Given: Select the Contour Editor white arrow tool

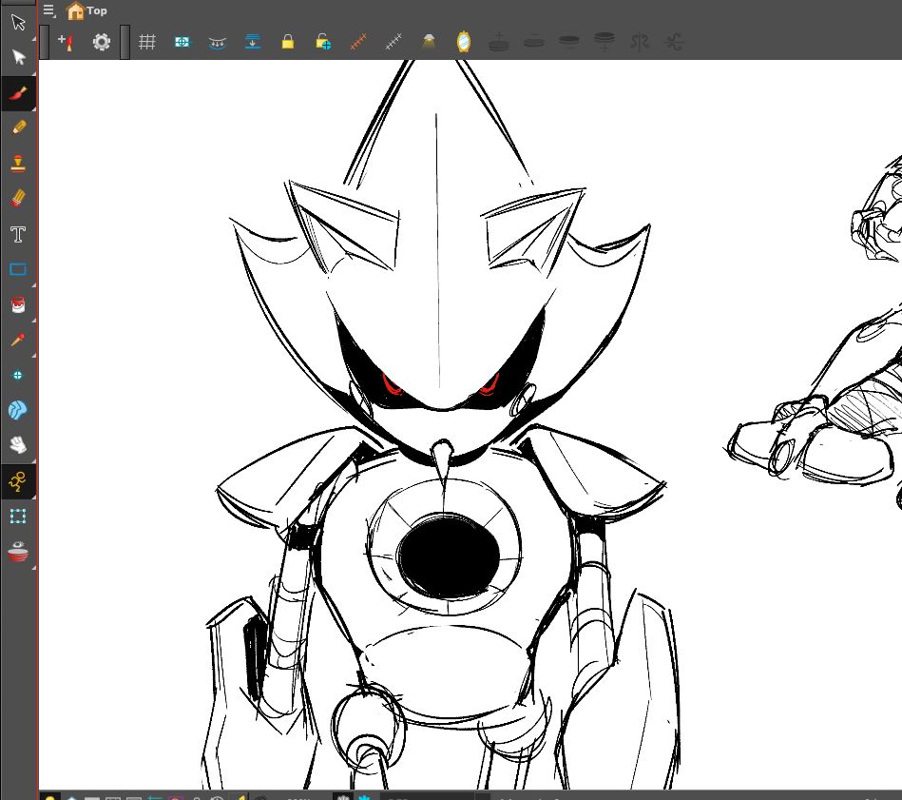Looking at the screenshot, I should pyautogui.click(x=18, y=58).
